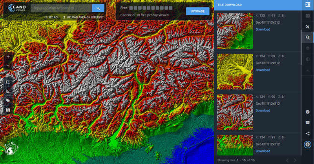Focus the location or scene ID input
The width and height of the screenshot is (314, 164).
coord(61,8)
